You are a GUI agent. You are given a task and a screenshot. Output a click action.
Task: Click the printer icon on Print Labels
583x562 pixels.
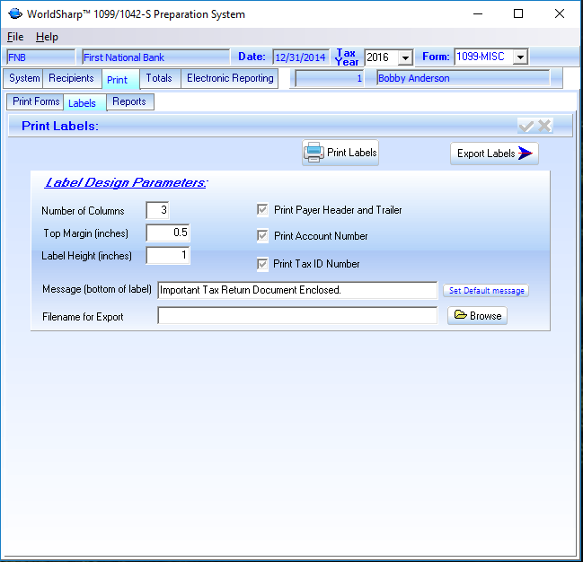point(314,153)
